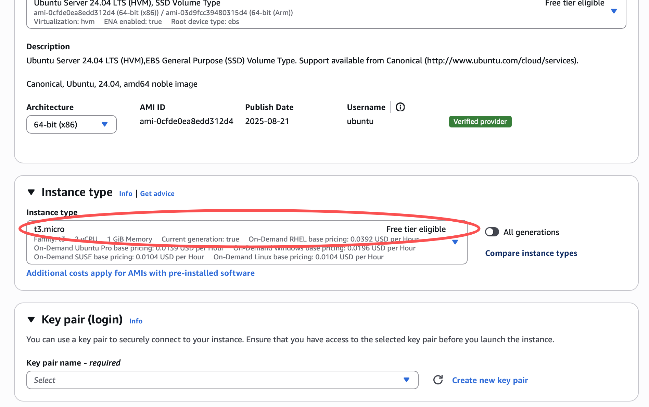Viewport: 649px width, 407px height.
Task: Click the Key pair (login) heading text
Action: pyautogui.click(x=82, y=320)
